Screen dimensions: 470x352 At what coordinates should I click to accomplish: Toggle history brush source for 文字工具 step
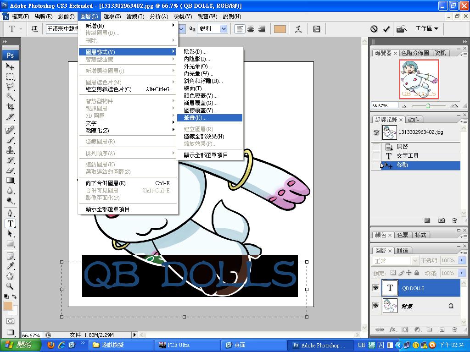(376, 156)
